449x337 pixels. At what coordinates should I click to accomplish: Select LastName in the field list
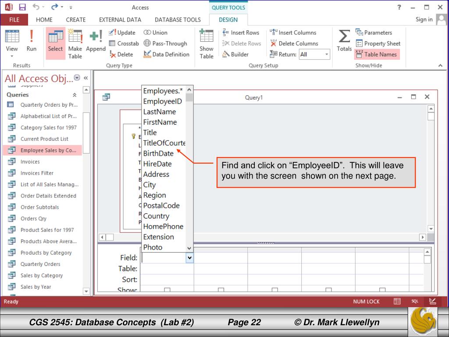coord(160,112)
